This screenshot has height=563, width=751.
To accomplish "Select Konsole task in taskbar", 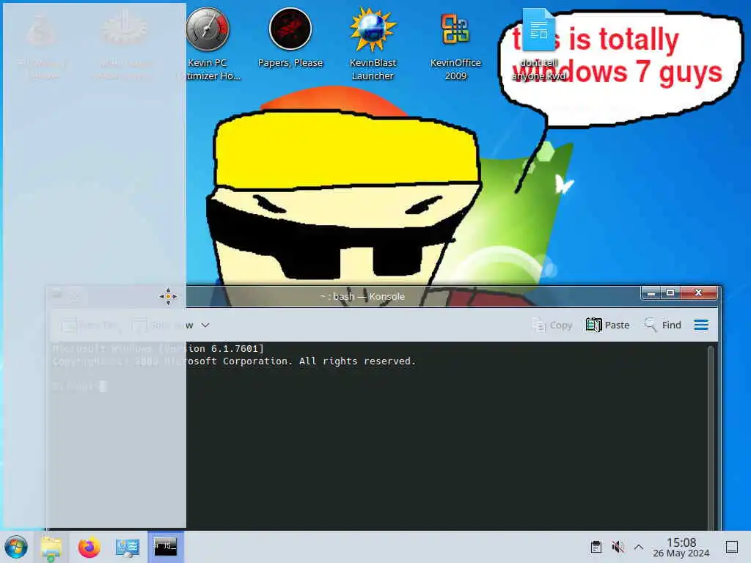I will [x=165, y=547].
